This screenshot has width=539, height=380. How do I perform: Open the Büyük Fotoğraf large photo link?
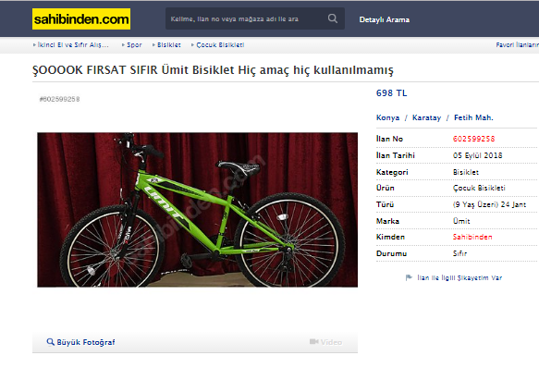[86, 342]
